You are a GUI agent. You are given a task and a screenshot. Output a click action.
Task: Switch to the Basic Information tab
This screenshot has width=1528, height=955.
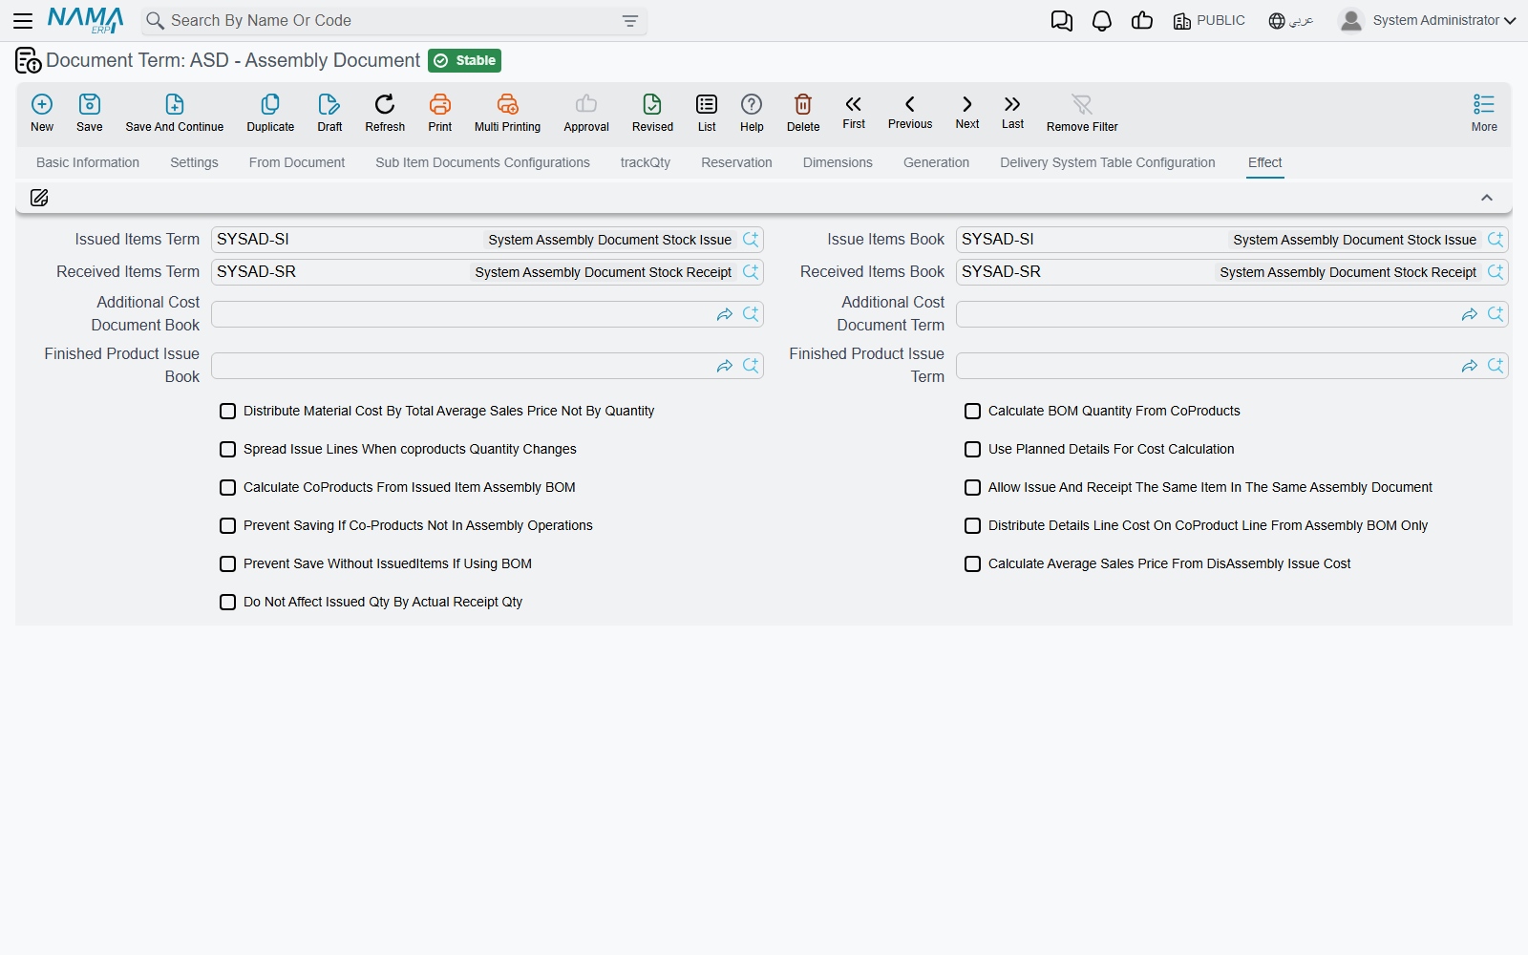coord(88,162)
